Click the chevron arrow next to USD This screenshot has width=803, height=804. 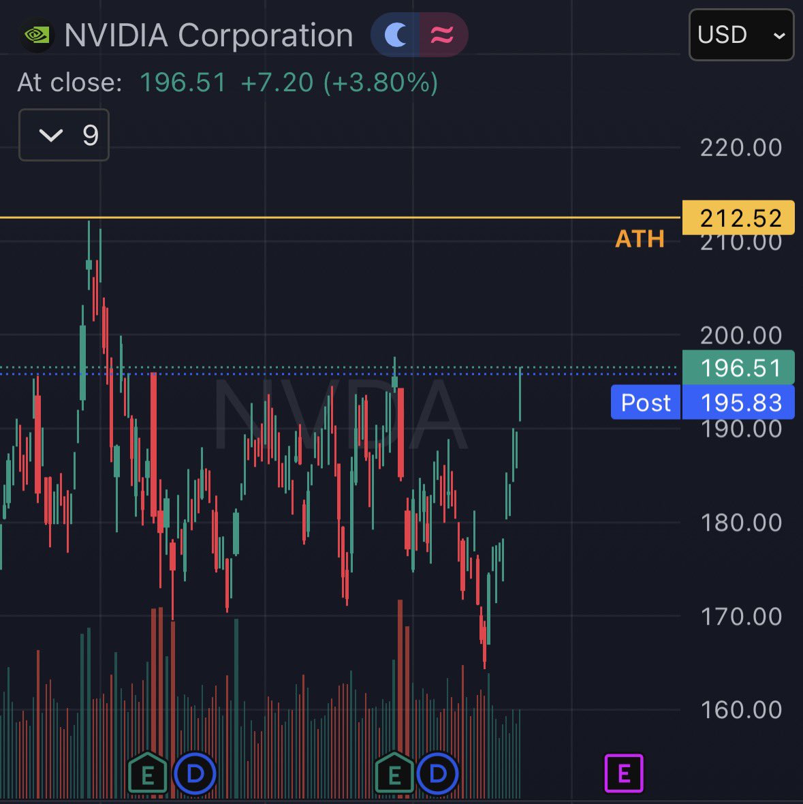coord(779,35)
